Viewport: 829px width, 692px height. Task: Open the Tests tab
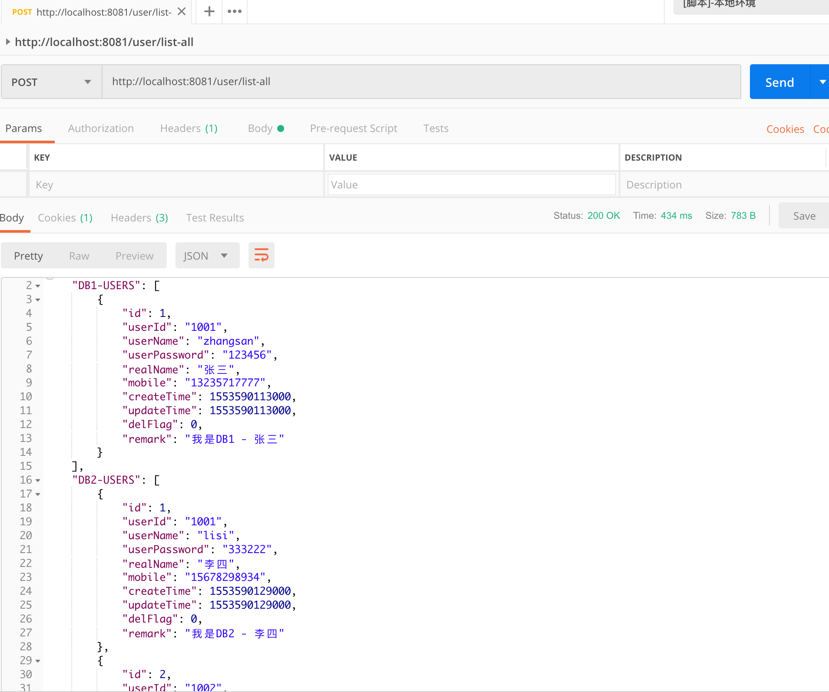436,129
